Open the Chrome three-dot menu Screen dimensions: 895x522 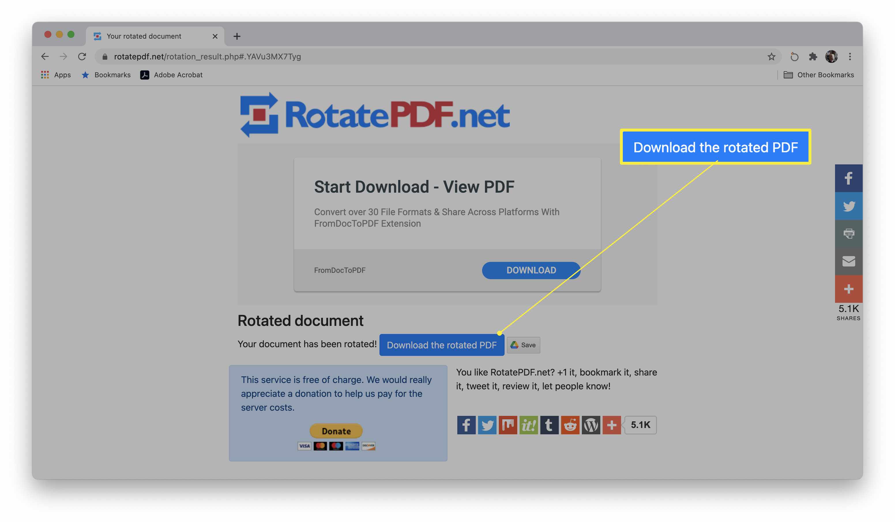coord(850,57)
